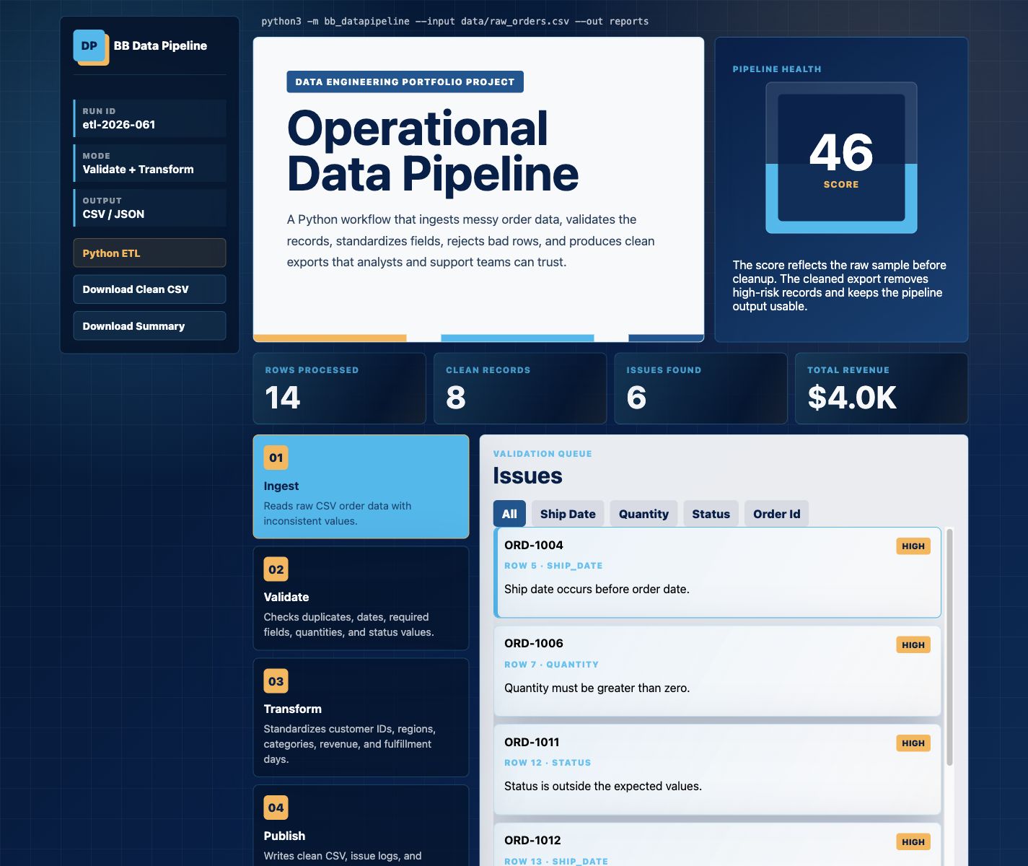Image resolution: width=1028 pixels, height=866 pixels.
Task: Click the Pipeline Health label
Action: click(x=777, y=69)
